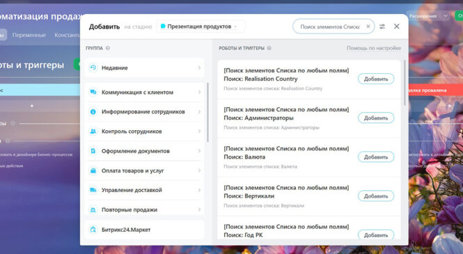This screenshot has height=254, width=463.
Task: Open Помощь по настройке link
Action: click(x=374, y=48)
